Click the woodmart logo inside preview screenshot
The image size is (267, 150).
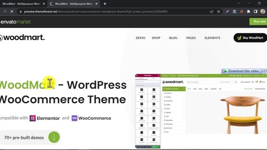[x=173, y=82]
